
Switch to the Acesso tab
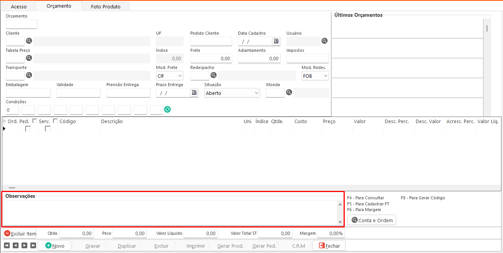(19, 6)
